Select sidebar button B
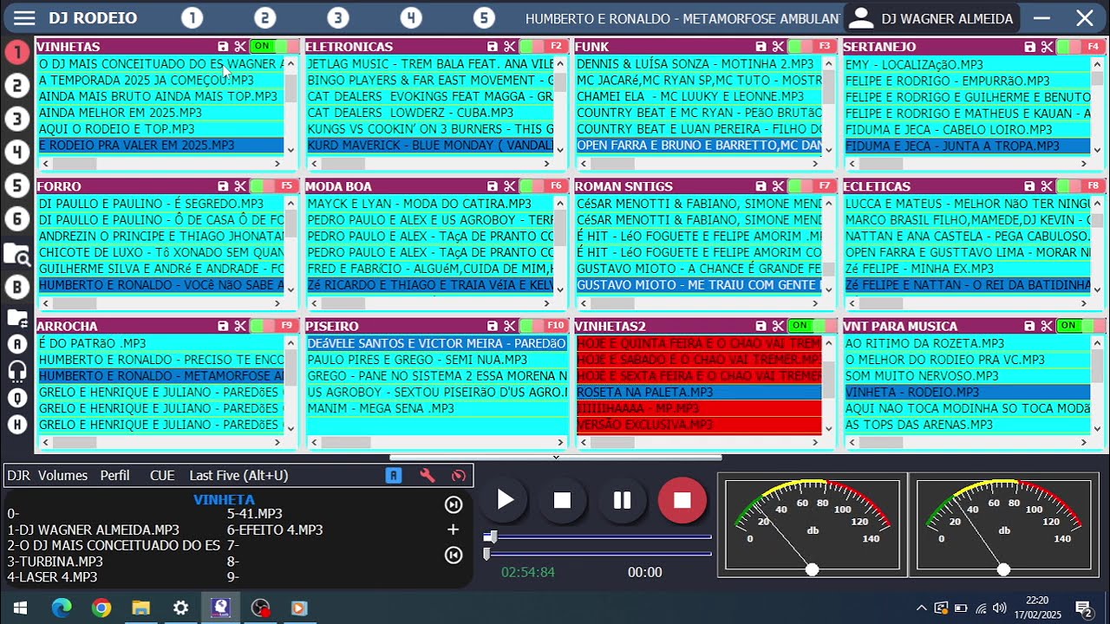This screenshot has width=1110, height=624. (17, 287)
